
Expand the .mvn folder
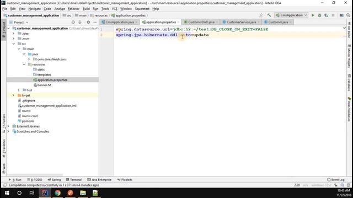[13, 38]
